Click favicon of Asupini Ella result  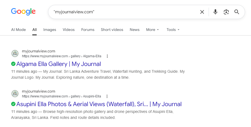pos(15,94)
